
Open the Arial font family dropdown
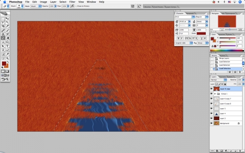point(185,17)
